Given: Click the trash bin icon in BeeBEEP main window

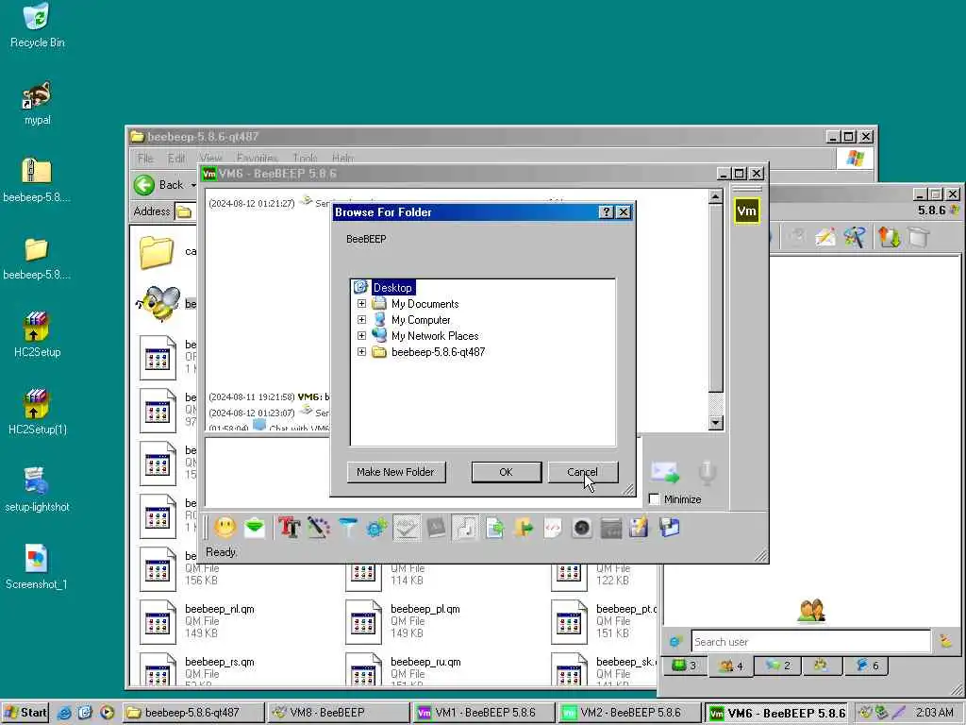Looking at the screenshot, I should click(x=919, y=237).
